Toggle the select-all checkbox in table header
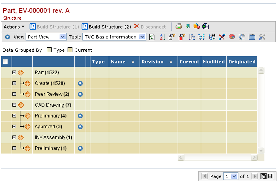The image size is (278, 184). pyautogui.click(x=5, y=62)
